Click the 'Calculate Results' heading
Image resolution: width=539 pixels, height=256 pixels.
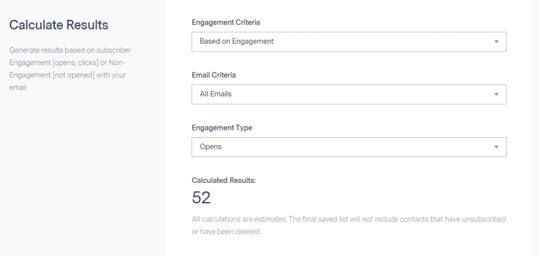(59, 25)
